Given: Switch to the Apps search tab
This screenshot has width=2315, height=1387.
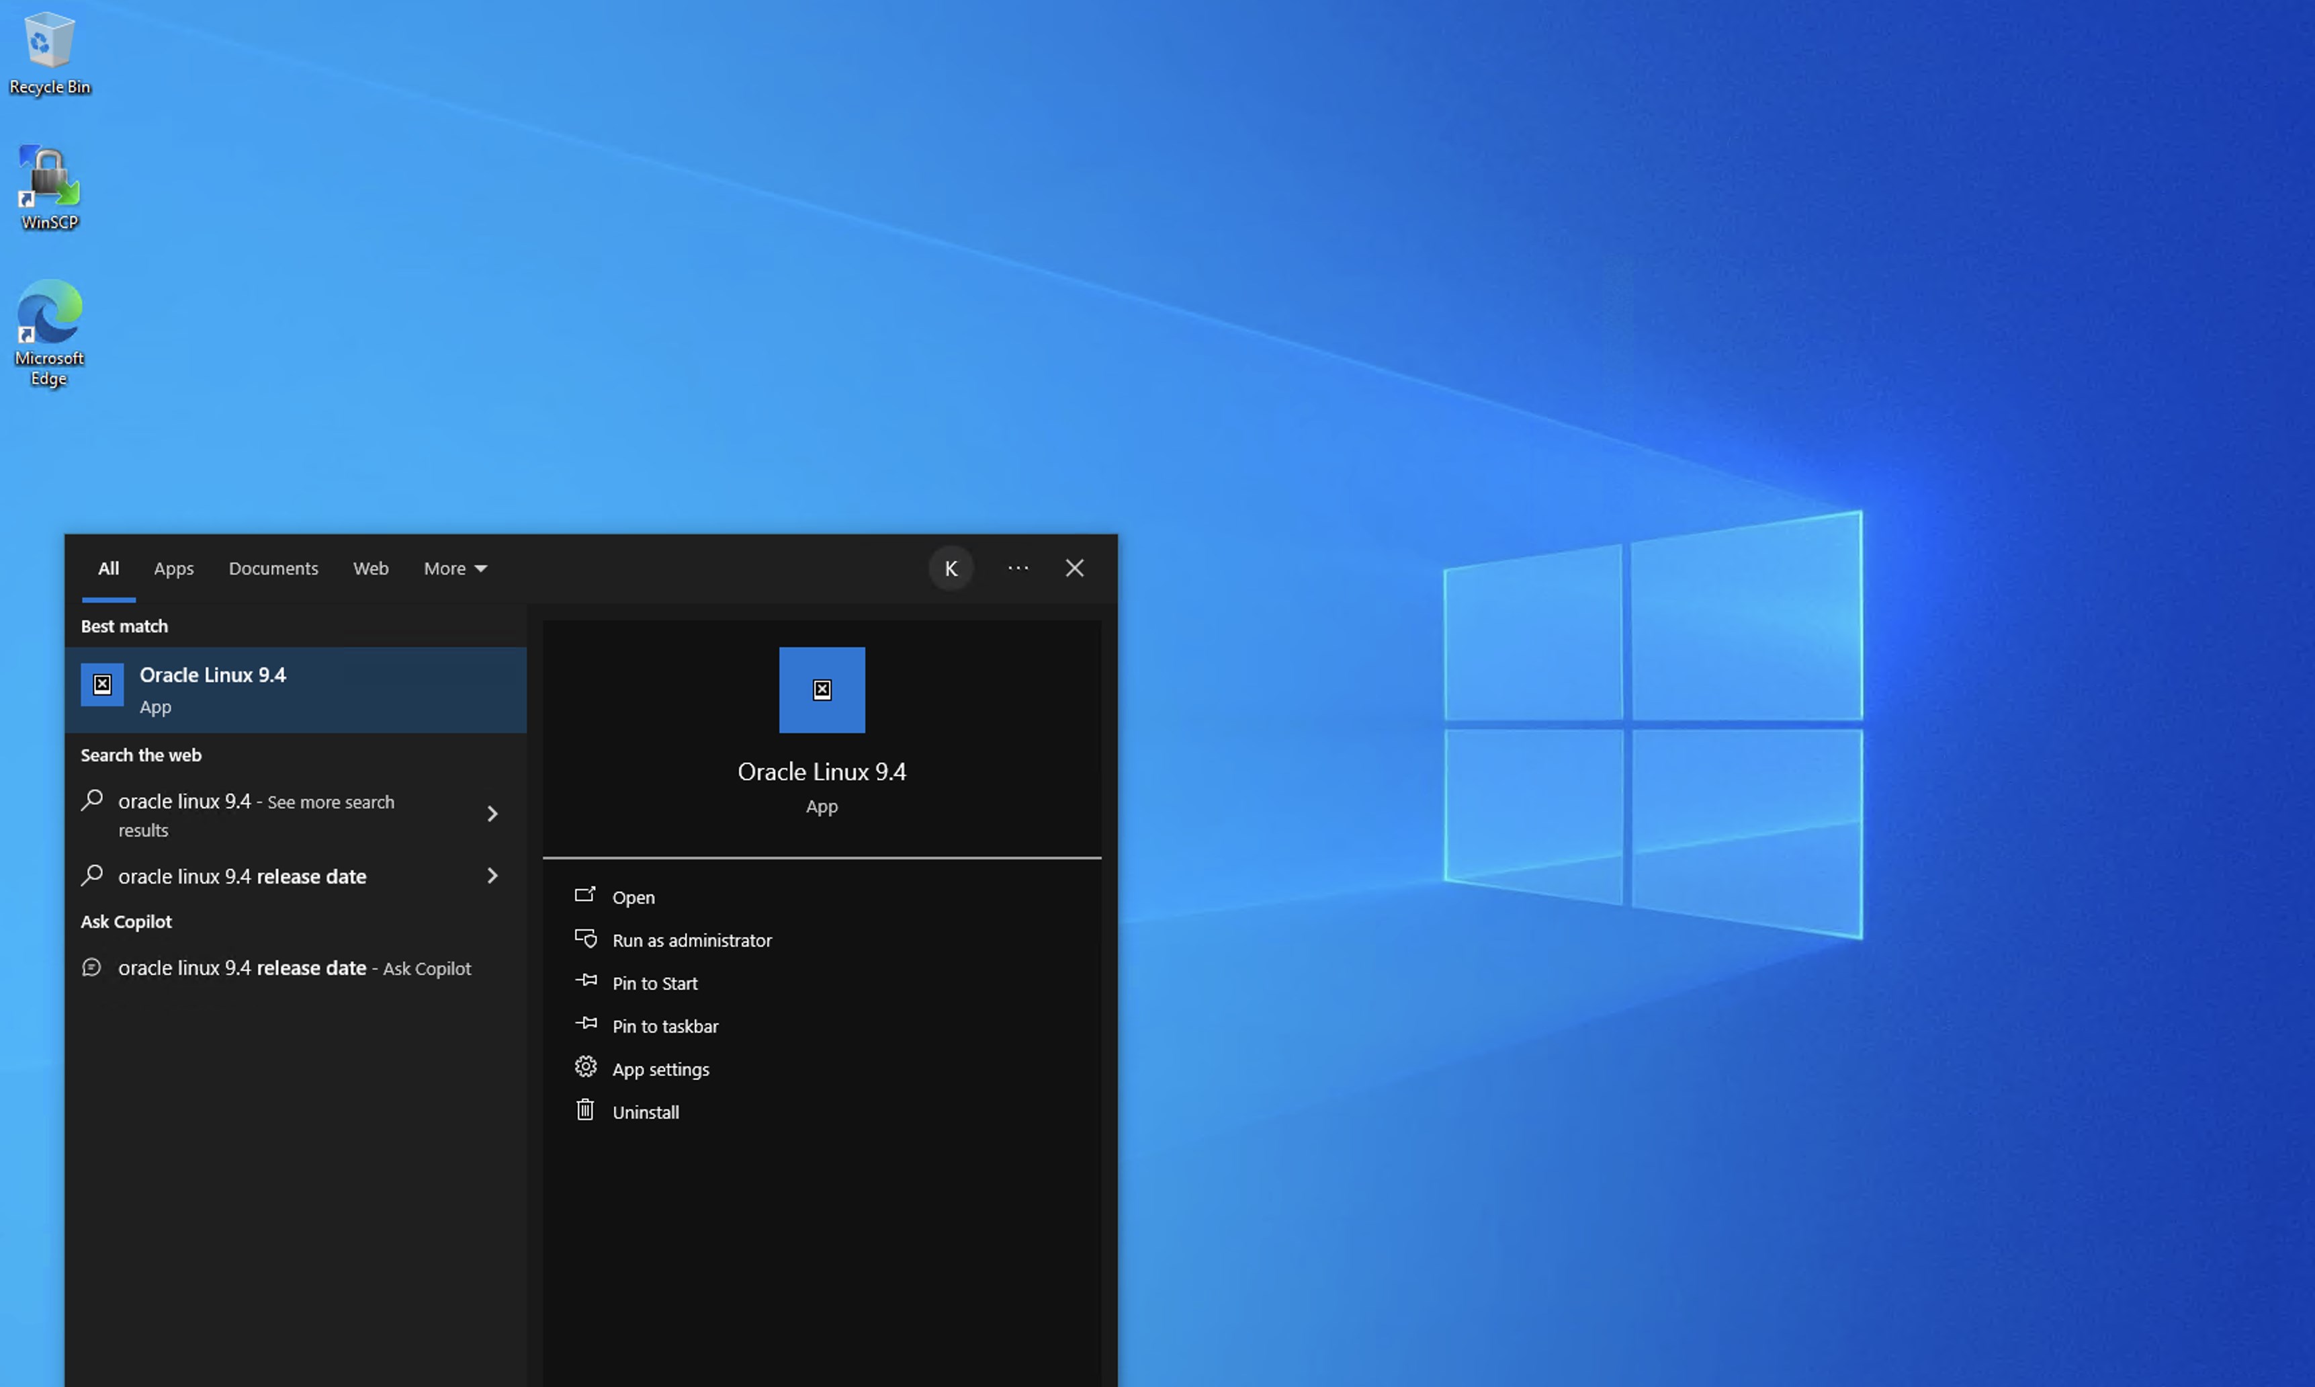Looking at the screenshot, I should click(x=174, y=569).
